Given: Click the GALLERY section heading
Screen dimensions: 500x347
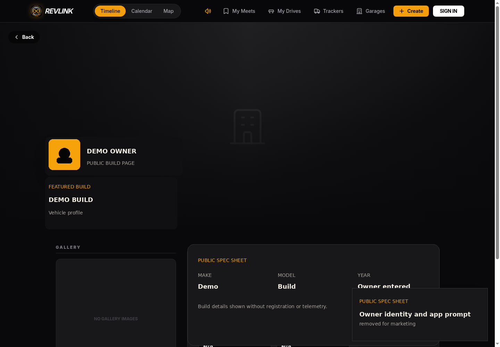Looking at the screenshot, I should tap(68, 247).
